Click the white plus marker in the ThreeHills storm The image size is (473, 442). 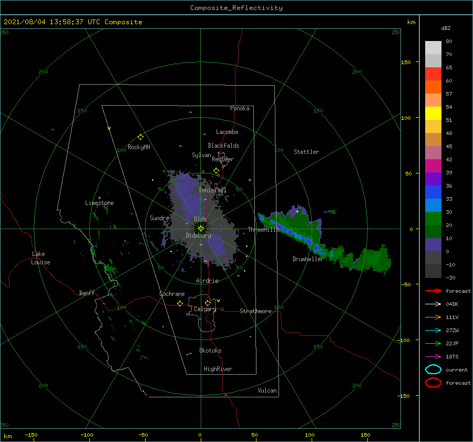[x=297, y=211]
